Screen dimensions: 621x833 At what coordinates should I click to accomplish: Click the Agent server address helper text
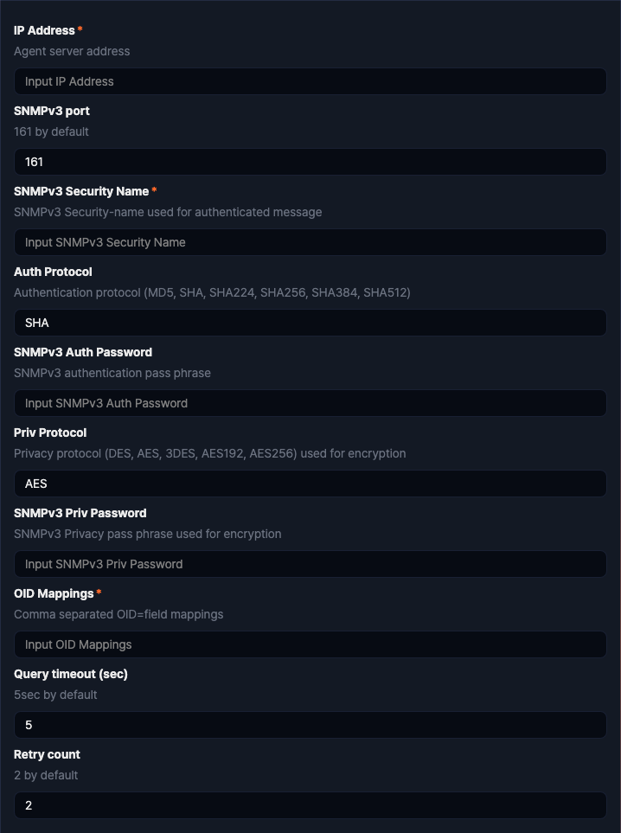coord(72,51)
